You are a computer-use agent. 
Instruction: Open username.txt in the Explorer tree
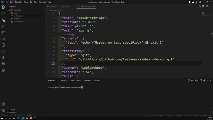pyautogui.click(x=19, y=22)
